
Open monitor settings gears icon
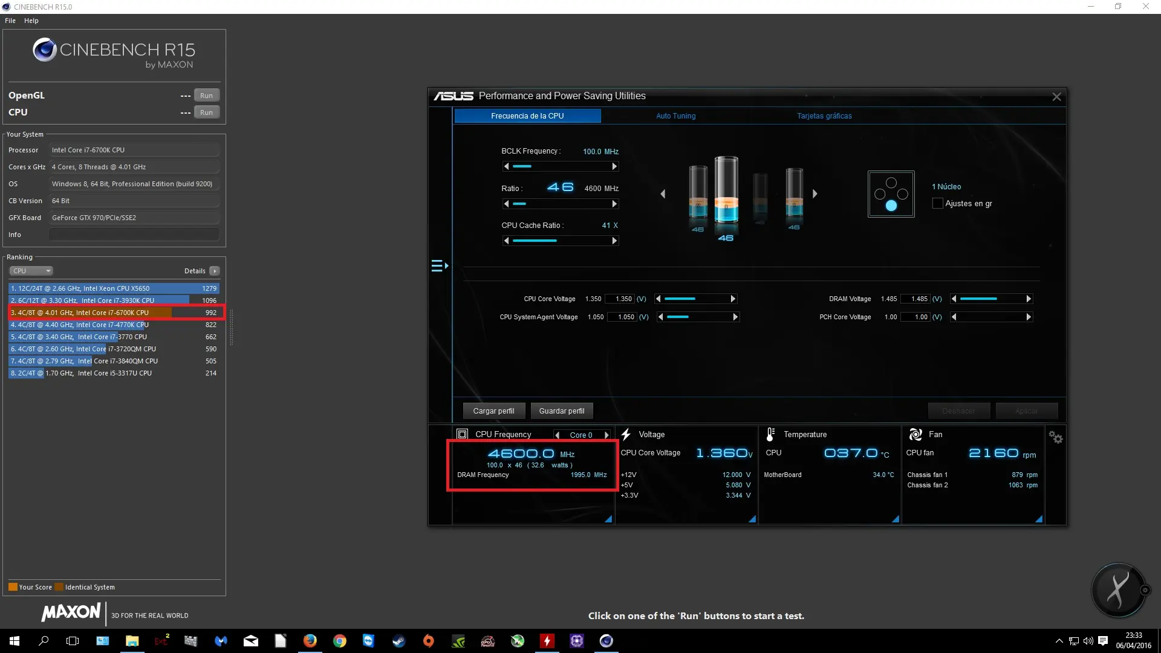pyautogui.click(x=1056, y=437)
